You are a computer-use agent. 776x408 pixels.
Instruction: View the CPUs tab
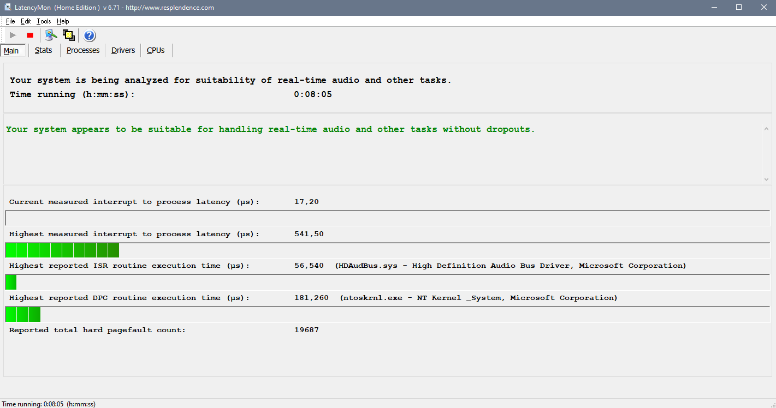click(156, 50)
